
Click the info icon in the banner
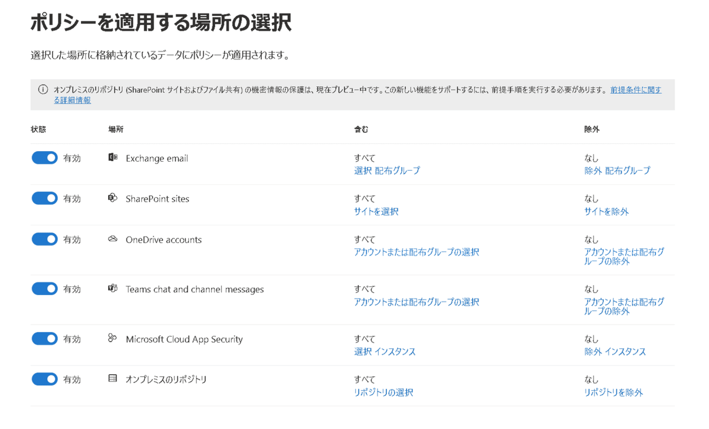click(43, 90)
